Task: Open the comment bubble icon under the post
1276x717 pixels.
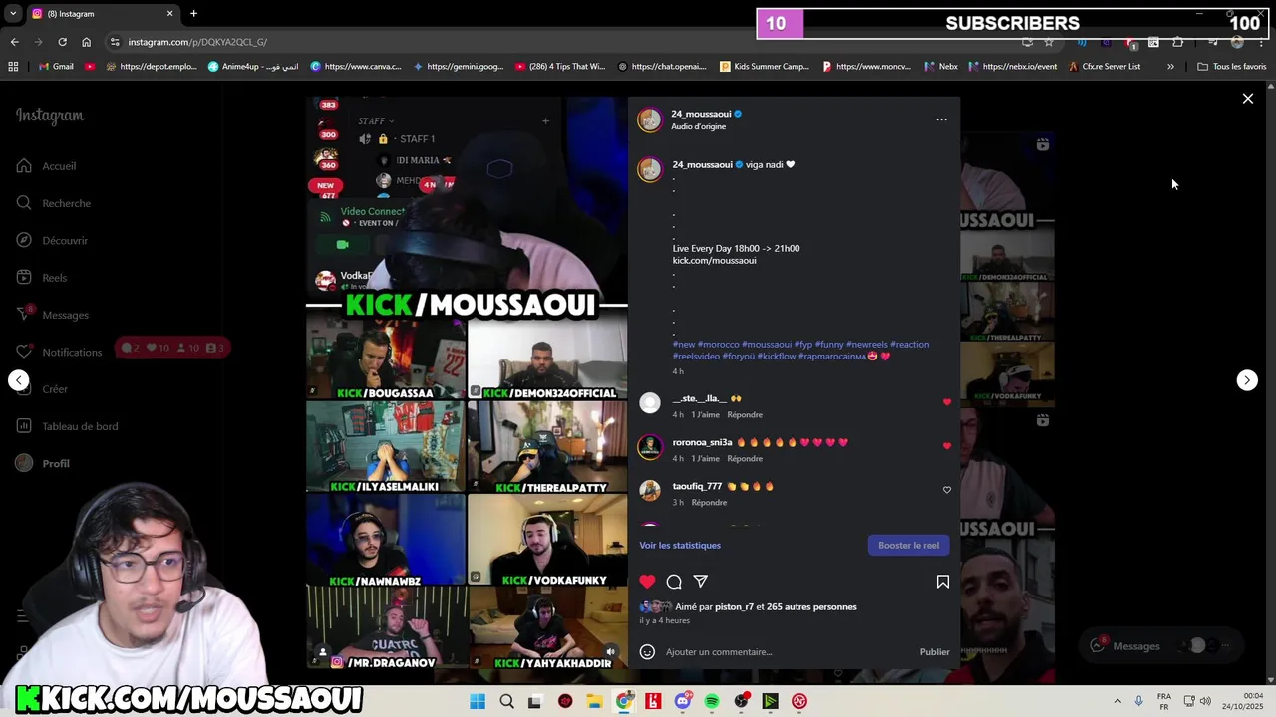Action: [674, 582]
